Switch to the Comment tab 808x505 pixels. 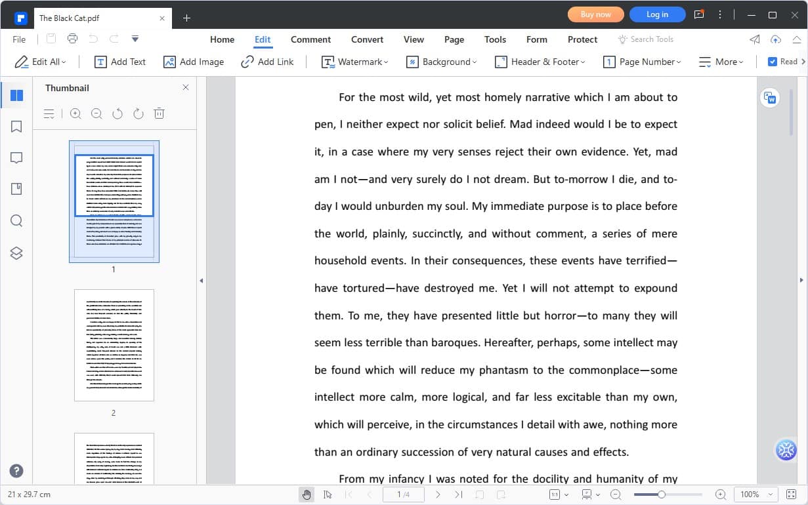[x=310, y=39]
